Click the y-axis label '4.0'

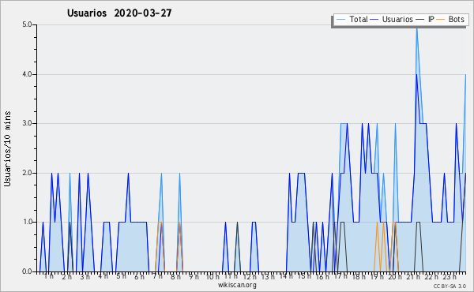[27, 74]
